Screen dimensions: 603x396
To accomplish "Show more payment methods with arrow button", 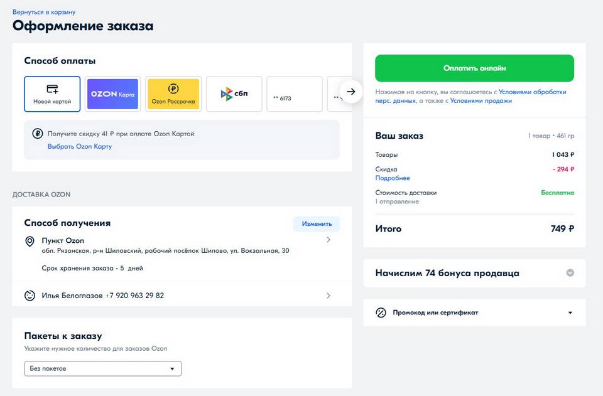I will click(350, 92).
